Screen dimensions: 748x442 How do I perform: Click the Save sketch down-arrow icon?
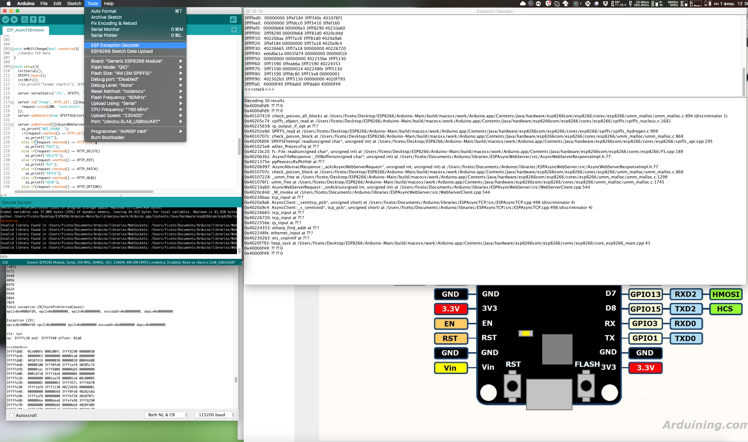click(x=42, y=20)
